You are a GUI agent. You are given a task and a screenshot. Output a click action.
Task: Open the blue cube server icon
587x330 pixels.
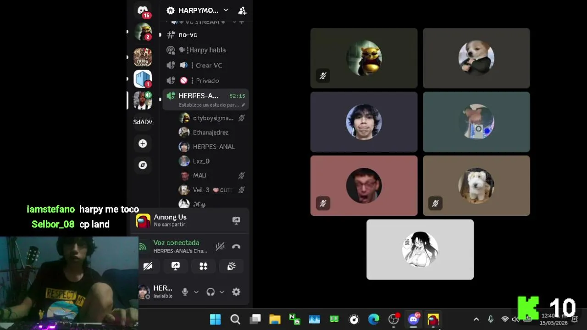pyautogui.click(x=143, y=78)
